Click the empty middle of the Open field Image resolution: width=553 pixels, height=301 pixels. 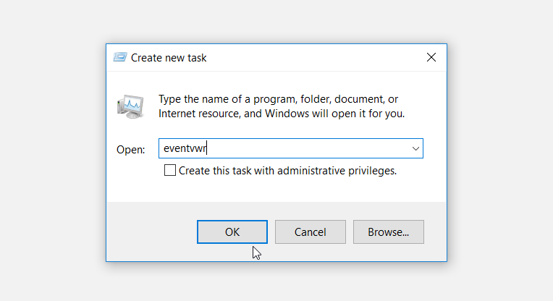304,149
